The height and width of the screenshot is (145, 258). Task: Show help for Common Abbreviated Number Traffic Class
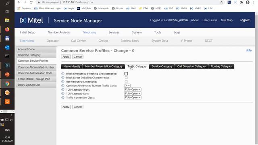(x=63, y=85)
